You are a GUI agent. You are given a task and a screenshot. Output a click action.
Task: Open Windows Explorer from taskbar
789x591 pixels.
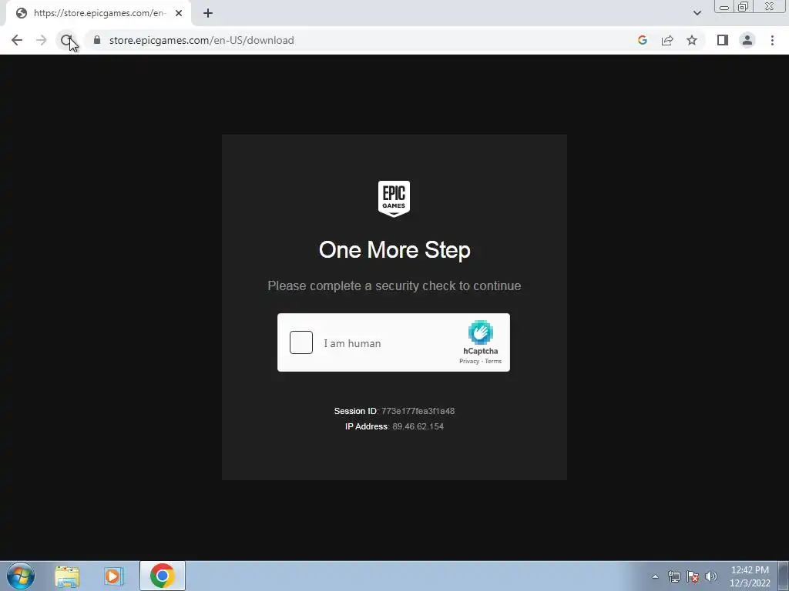click(x=67, y=576)
